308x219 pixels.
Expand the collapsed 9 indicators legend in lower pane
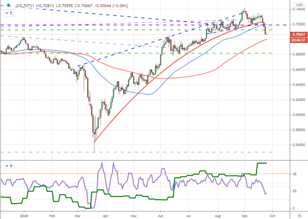(9, 166)
